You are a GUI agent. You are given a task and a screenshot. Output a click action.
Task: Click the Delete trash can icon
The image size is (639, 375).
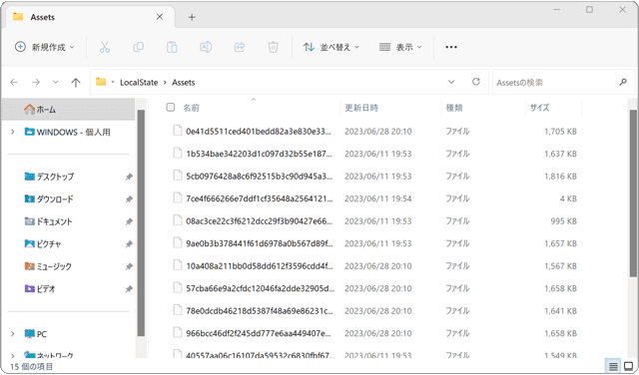(273, 47)
